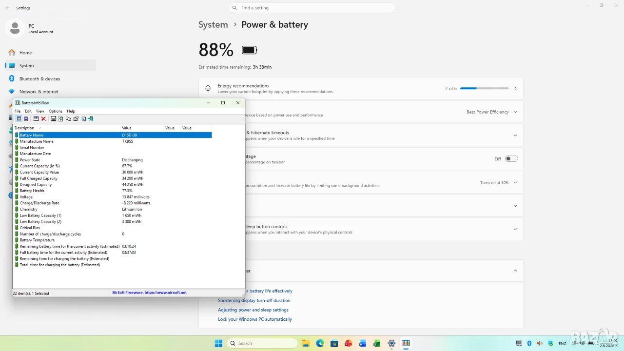Select the Designed Capacity row

[x=113, y=185]
